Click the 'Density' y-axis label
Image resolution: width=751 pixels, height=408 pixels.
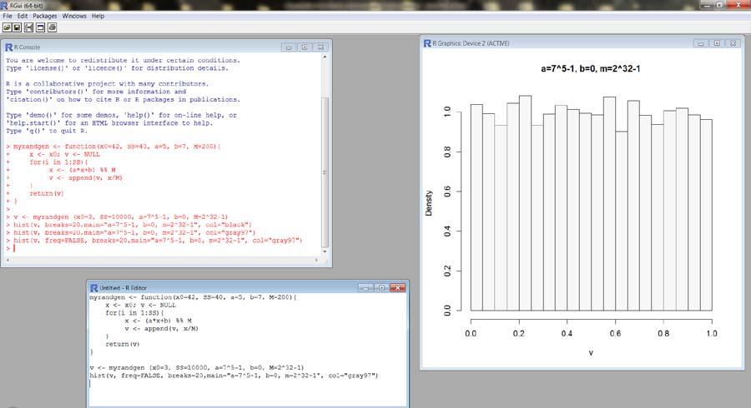pos(429,203)
